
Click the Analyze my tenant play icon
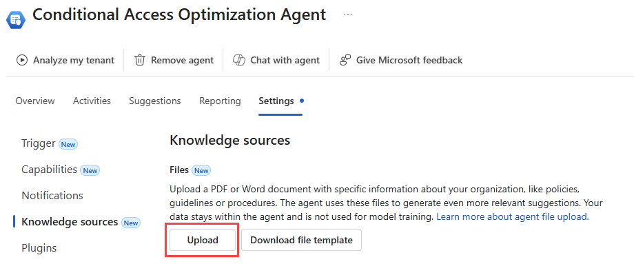click(x=22, y=60)
